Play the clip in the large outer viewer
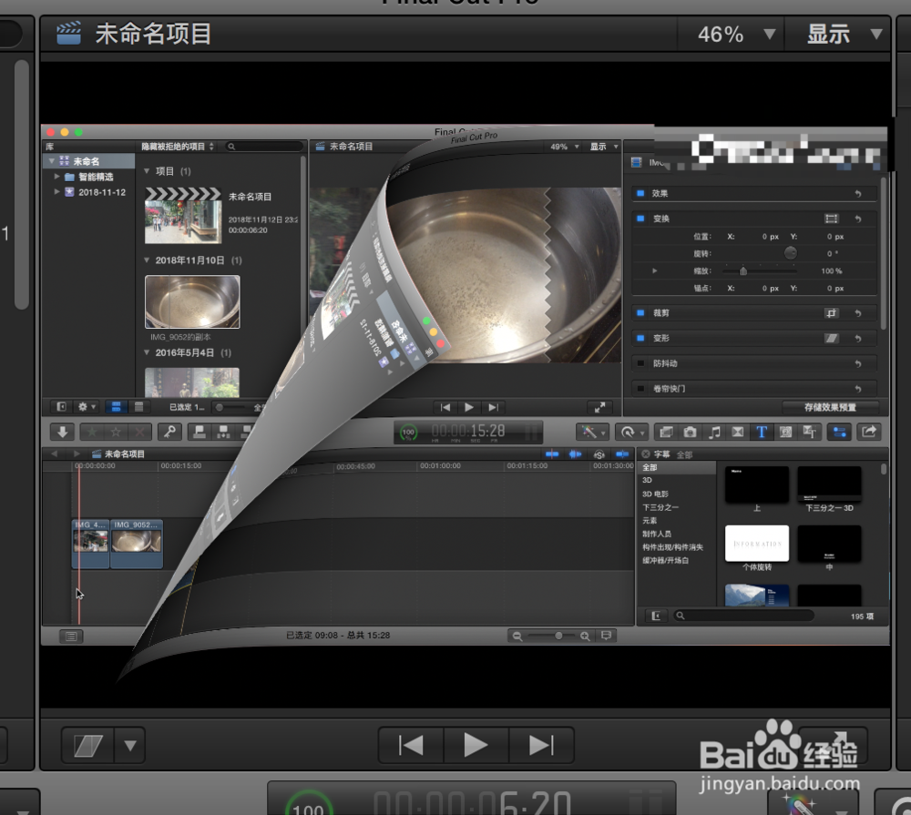 click(476, 745)
